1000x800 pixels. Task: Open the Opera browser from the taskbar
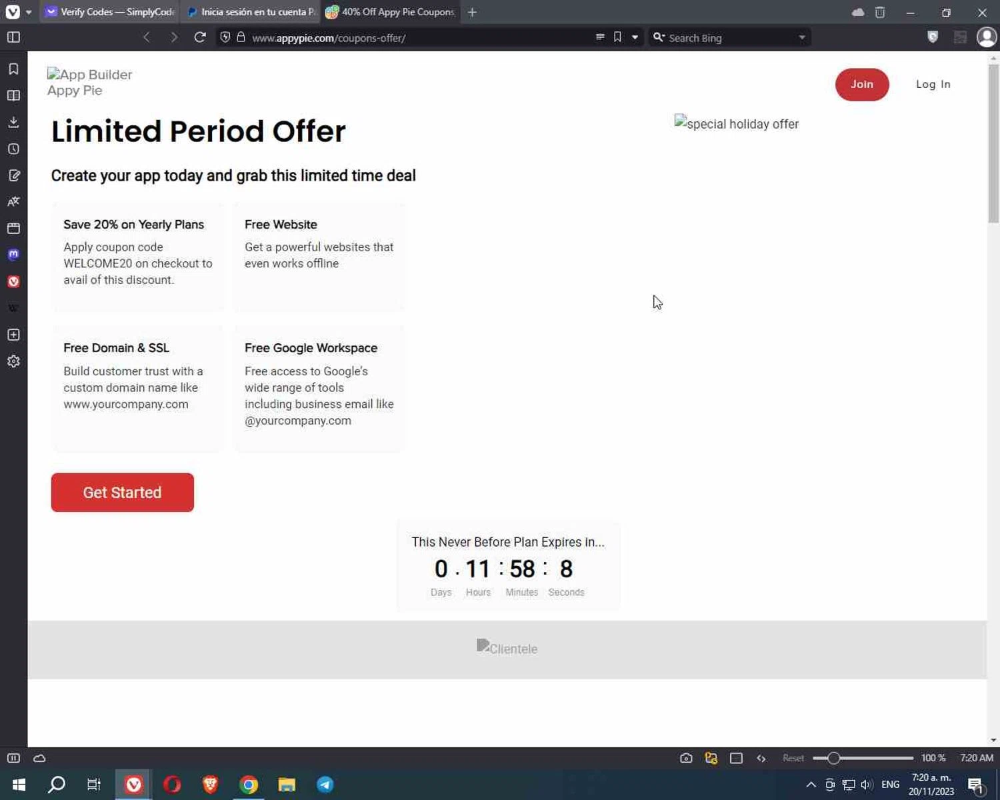coord(172,785)
